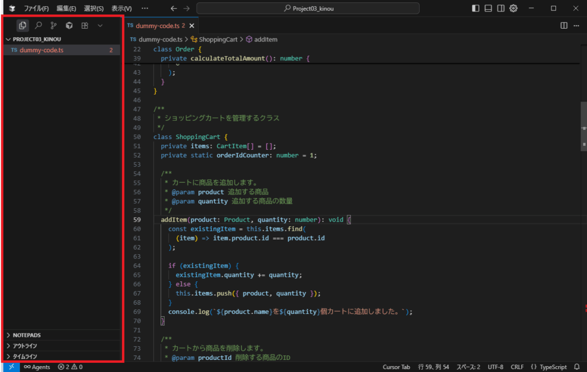
Task: Open the 編集(E) menu
Action: [x=66, y=8]
